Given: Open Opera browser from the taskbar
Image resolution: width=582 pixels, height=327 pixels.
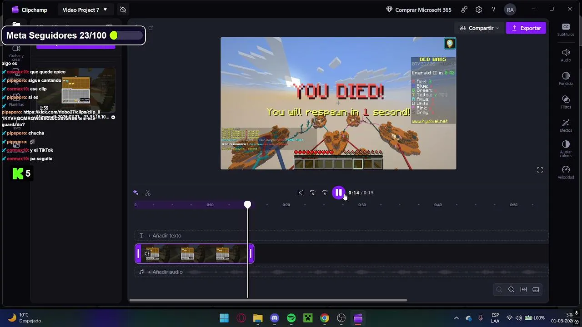Looking at the screenshot, I should [241, 318].
